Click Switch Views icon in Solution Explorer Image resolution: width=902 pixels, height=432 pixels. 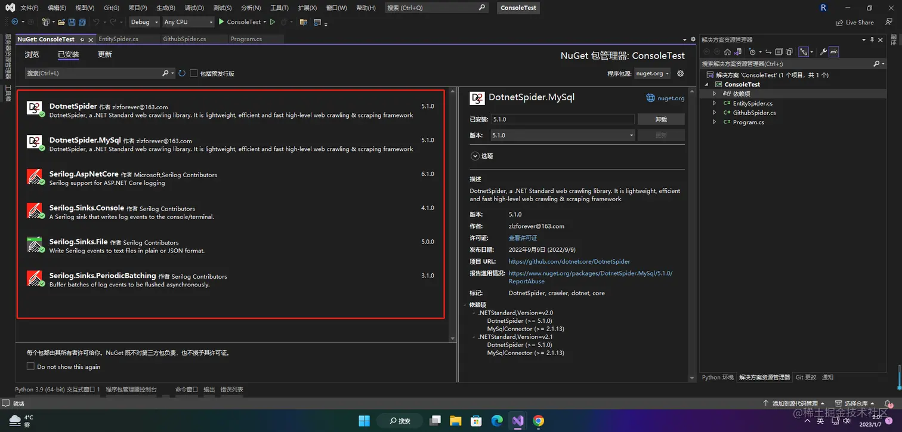coord(739,52)
